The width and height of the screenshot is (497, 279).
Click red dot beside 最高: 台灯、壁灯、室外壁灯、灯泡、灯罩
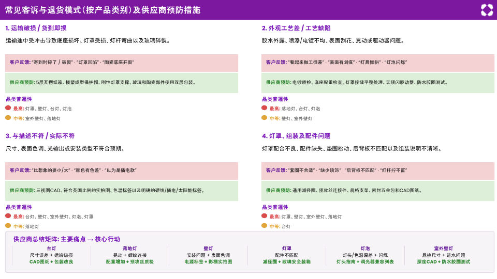click(8, 216)
